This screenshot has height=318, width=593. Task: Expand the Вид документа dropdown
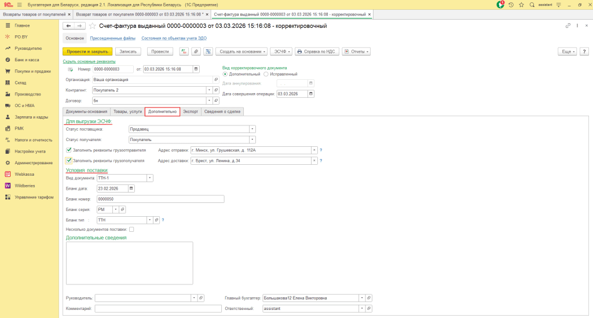coord(150,178)
